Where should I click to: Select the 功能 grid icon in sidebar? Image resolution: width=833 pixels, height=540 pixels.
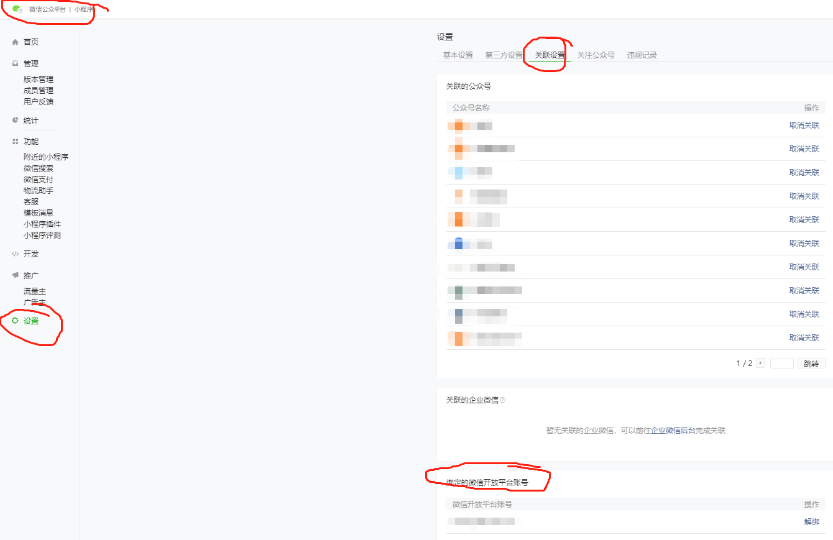tap(16, 142)
